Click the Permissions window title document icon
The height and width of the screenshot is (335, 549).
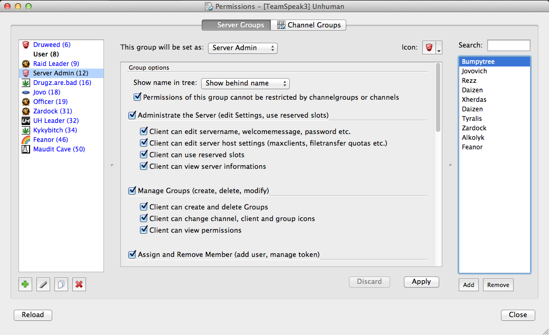[x=209, y=6]
